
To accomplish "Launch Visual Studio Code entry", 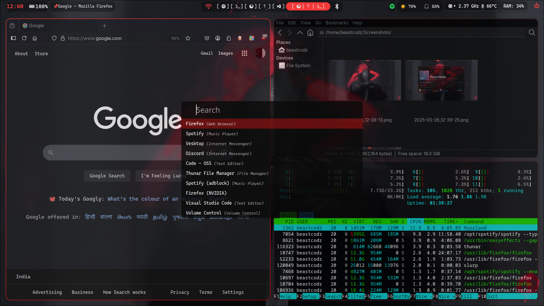I will tap(272, 203).
